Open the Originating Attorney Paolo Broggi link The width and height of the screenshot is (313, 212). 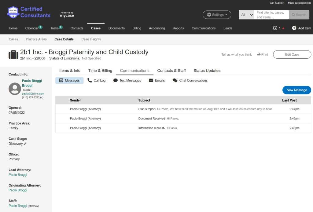18,190
